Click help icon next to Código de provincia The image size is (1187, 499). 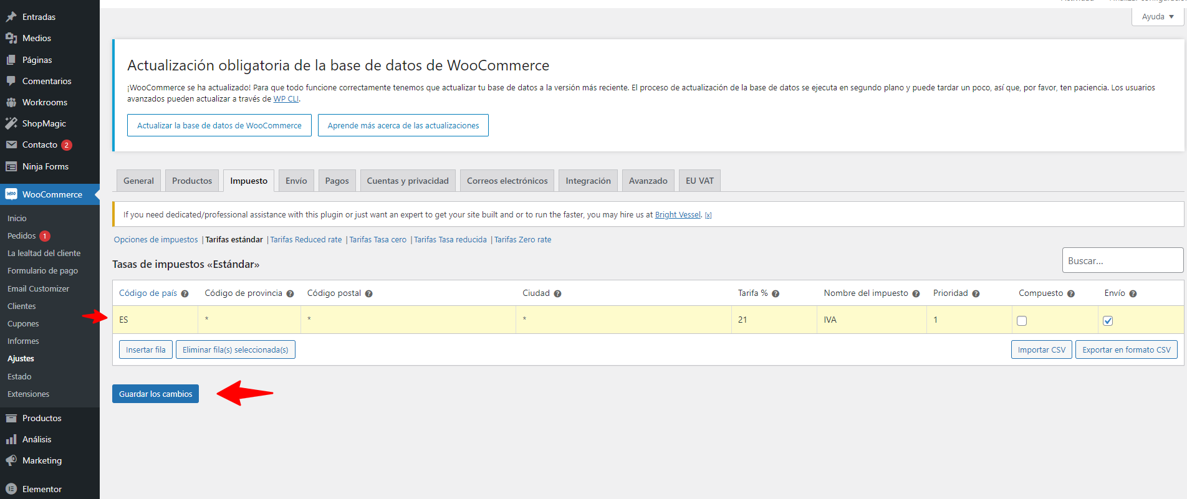(290, 294)
